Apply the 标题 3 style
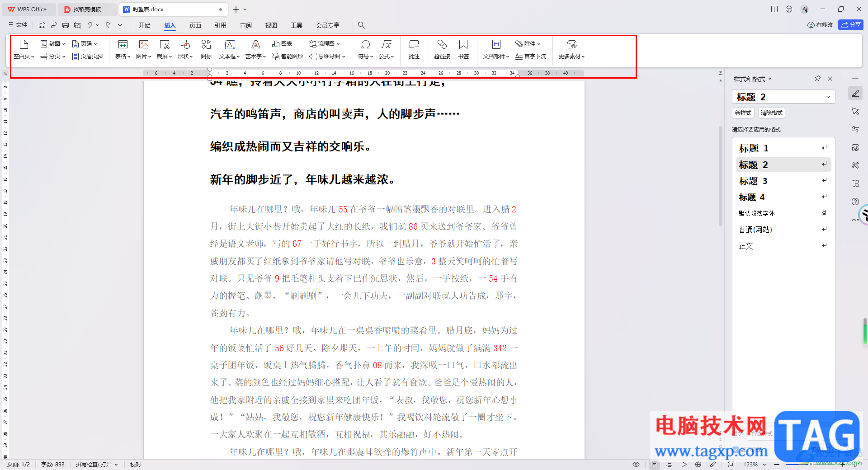This screenshot has height=470, width=868. 783,181
